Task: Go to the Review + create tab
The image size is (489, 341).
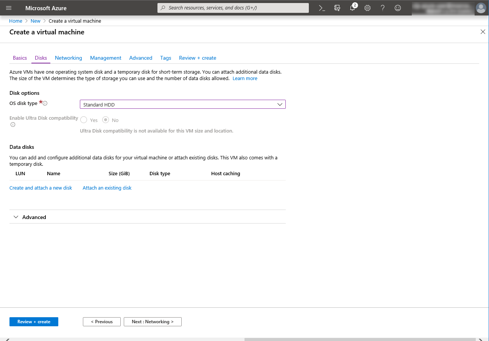Action: click(x=198, y=58)
